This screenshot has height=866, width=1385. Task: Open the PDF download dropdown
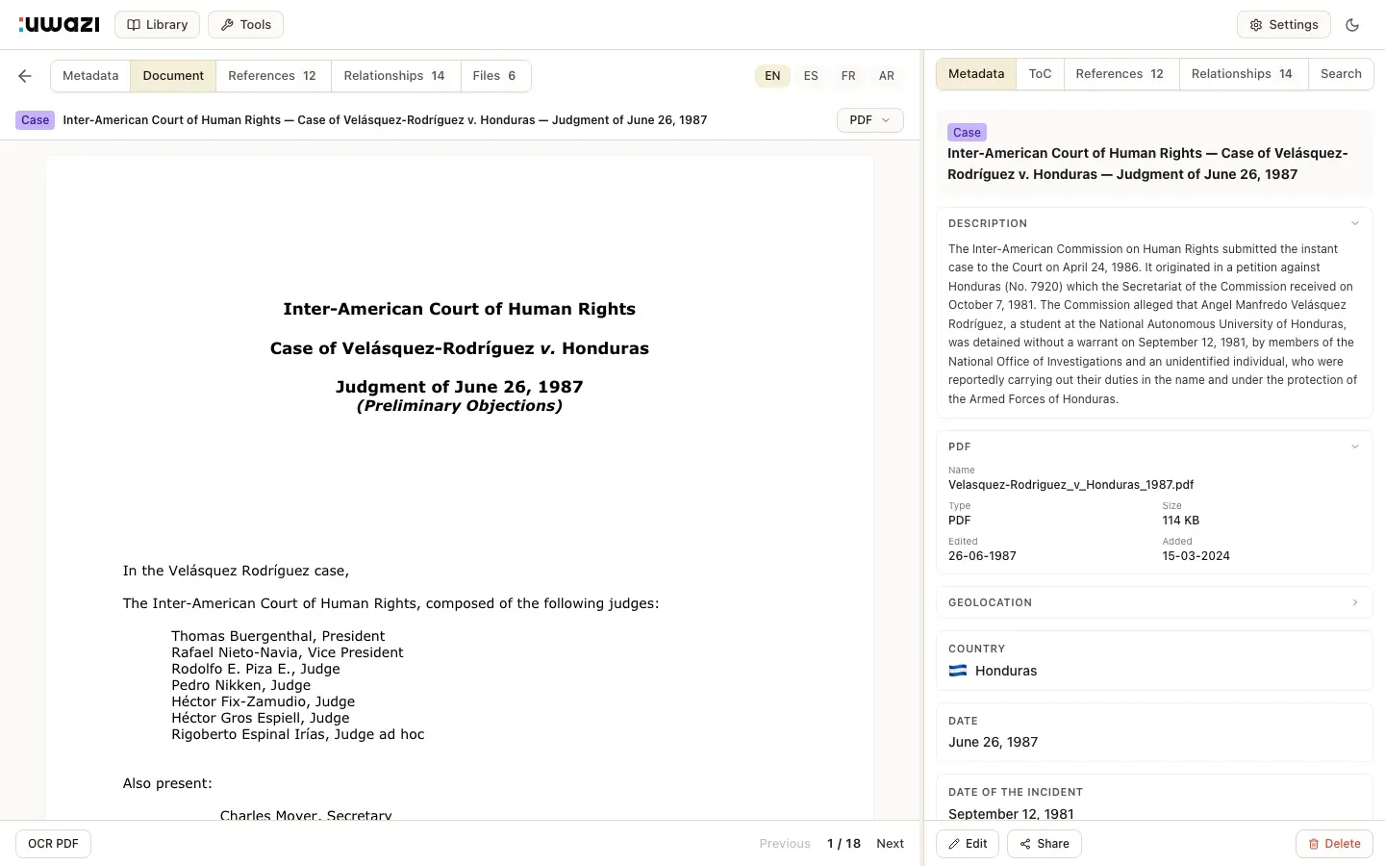869,119
